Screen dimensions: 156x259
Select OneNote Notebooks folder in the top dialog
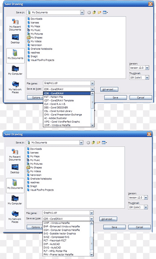tap(40, 49)
